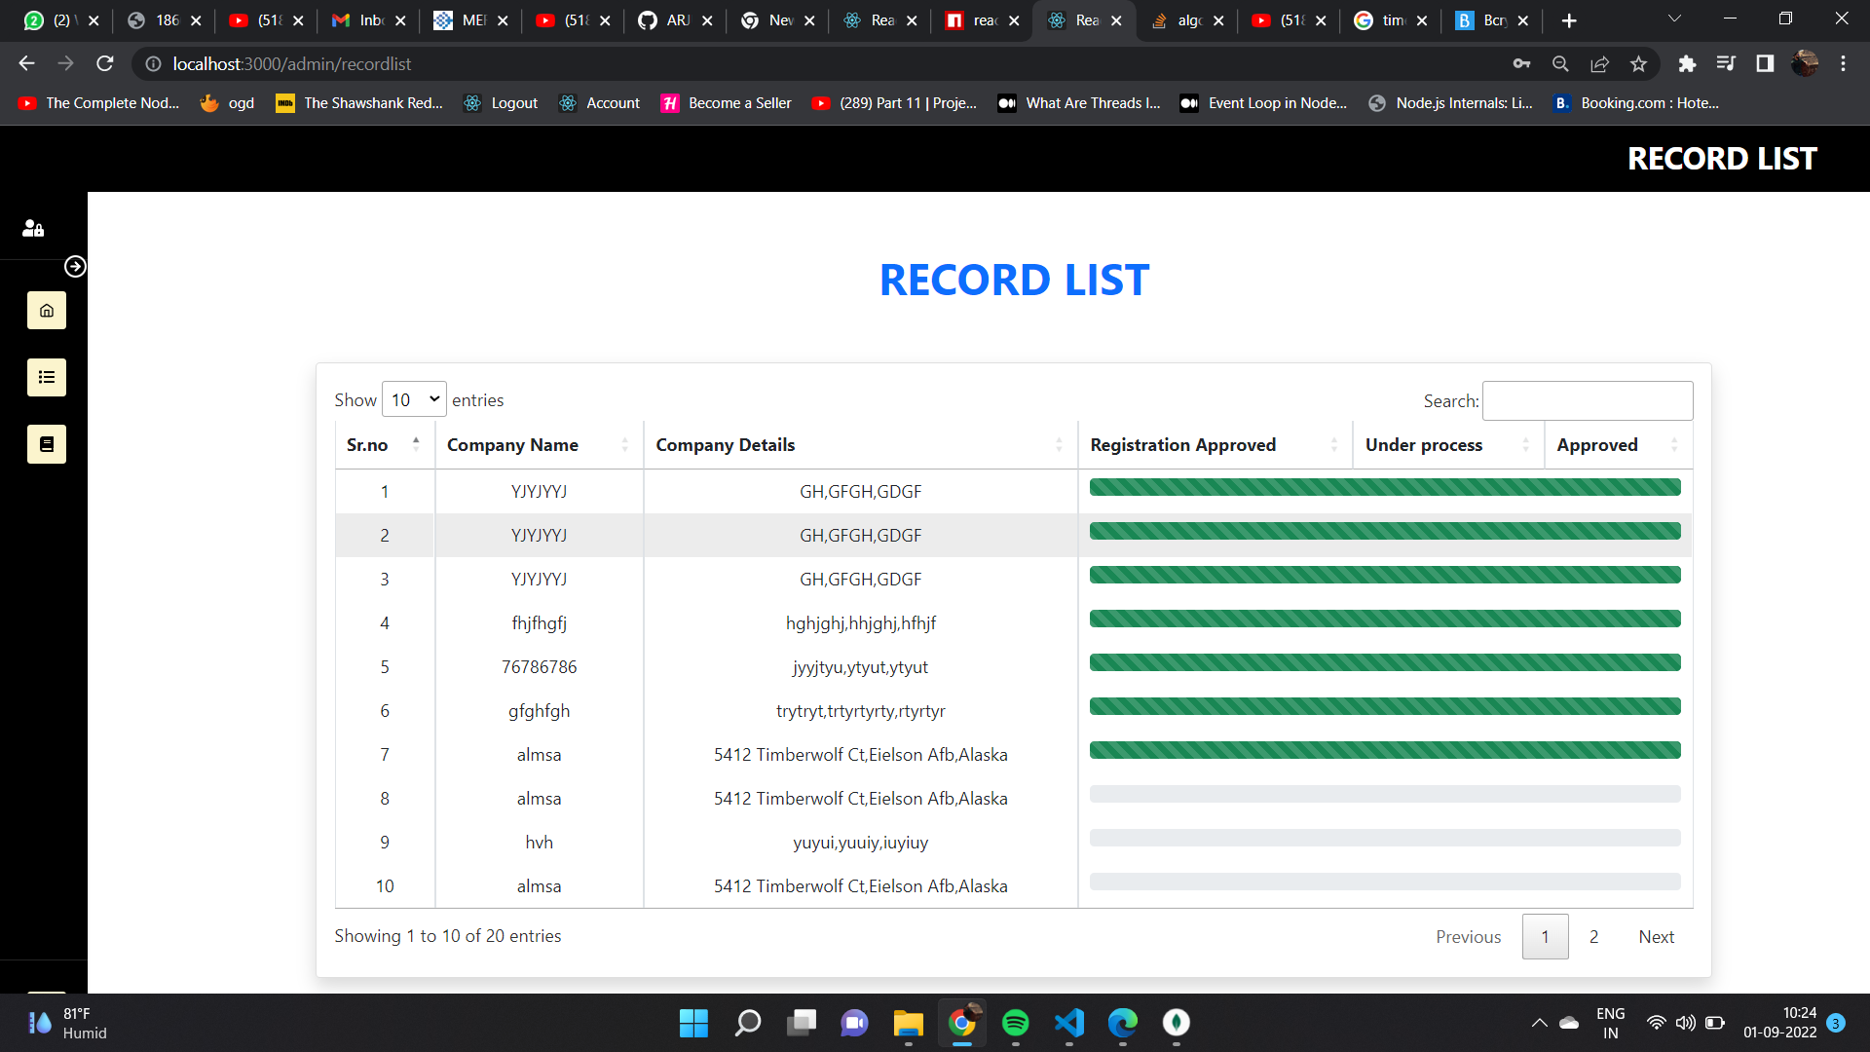This screenshot has height=1052, width=1870.
Task: Click inside the Search field
Action: pyautogui.click(x=1587, y=400)
